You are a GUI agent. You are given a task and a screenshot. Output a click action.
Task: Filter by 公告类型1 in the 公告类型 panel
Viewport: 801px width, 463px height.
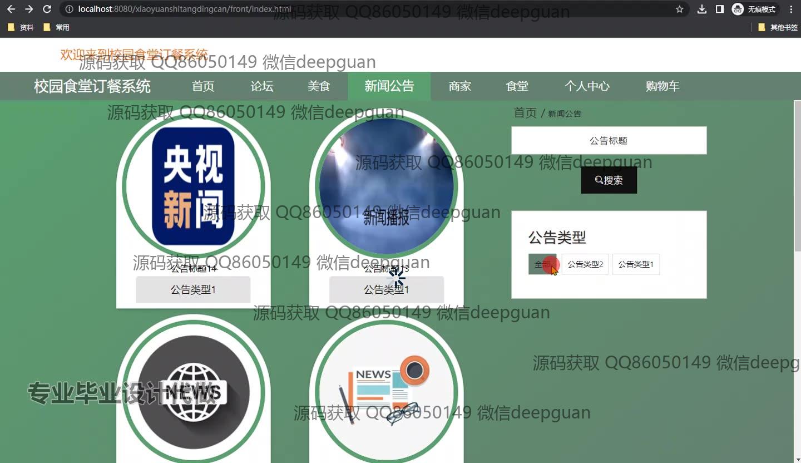click(636, 264)
